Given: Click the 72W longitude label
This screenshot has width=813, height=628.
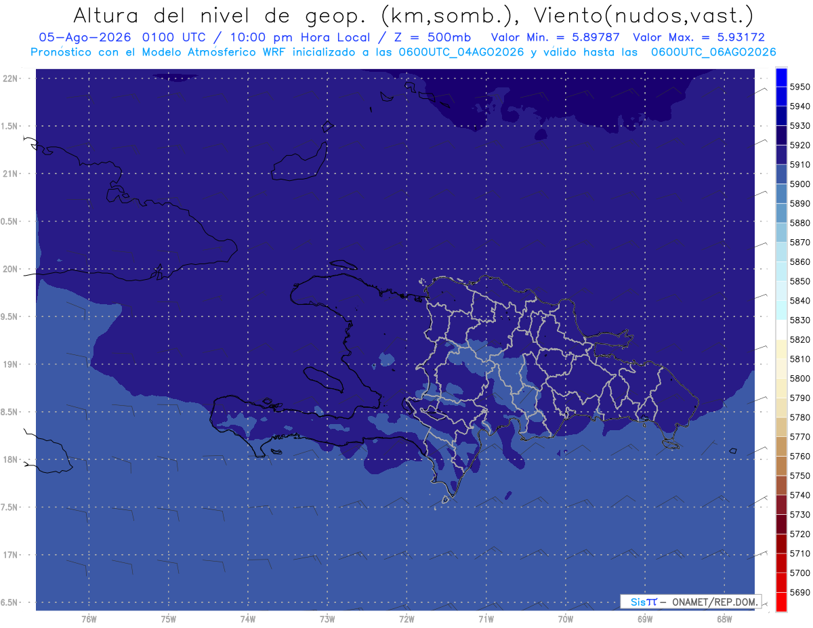Looking at the screenshot, I should tap(406, 619).
